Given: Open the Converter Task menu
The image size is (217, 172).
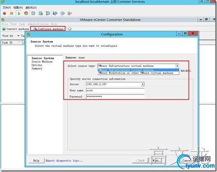Looking at the screenshot, I should [x=22, y=24].
